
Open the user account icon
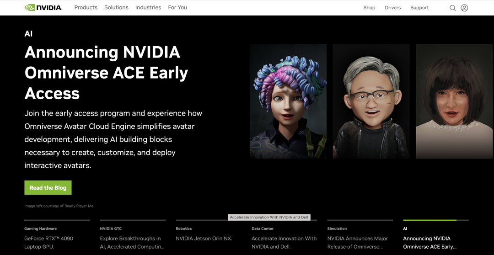click(464, 8)
